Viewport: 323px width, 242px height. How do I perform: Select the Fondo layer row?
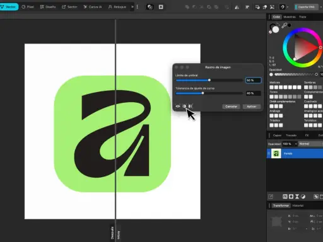[295, 154]
